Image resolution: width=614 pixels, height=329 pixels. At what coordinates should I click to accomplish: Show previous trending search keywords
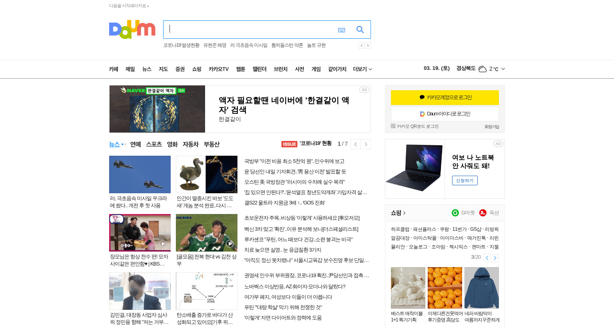[361, 46]
